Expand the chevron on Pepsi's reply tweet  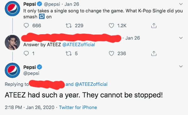point(181,66)
